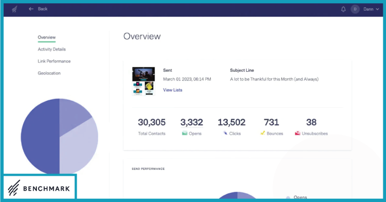Open the Geolocation section
The height and width of the screenshot is (202, 386).
49,73
